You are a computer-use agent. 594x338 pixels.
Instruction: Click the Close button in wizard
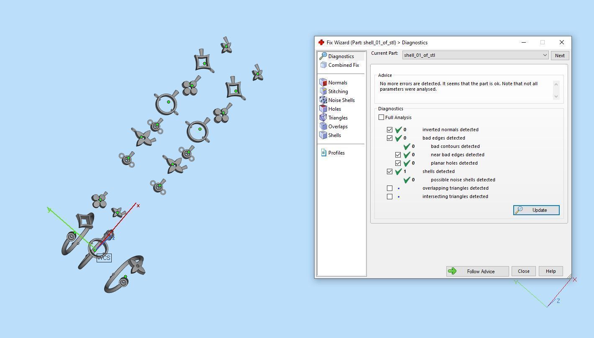click(523, 272)
